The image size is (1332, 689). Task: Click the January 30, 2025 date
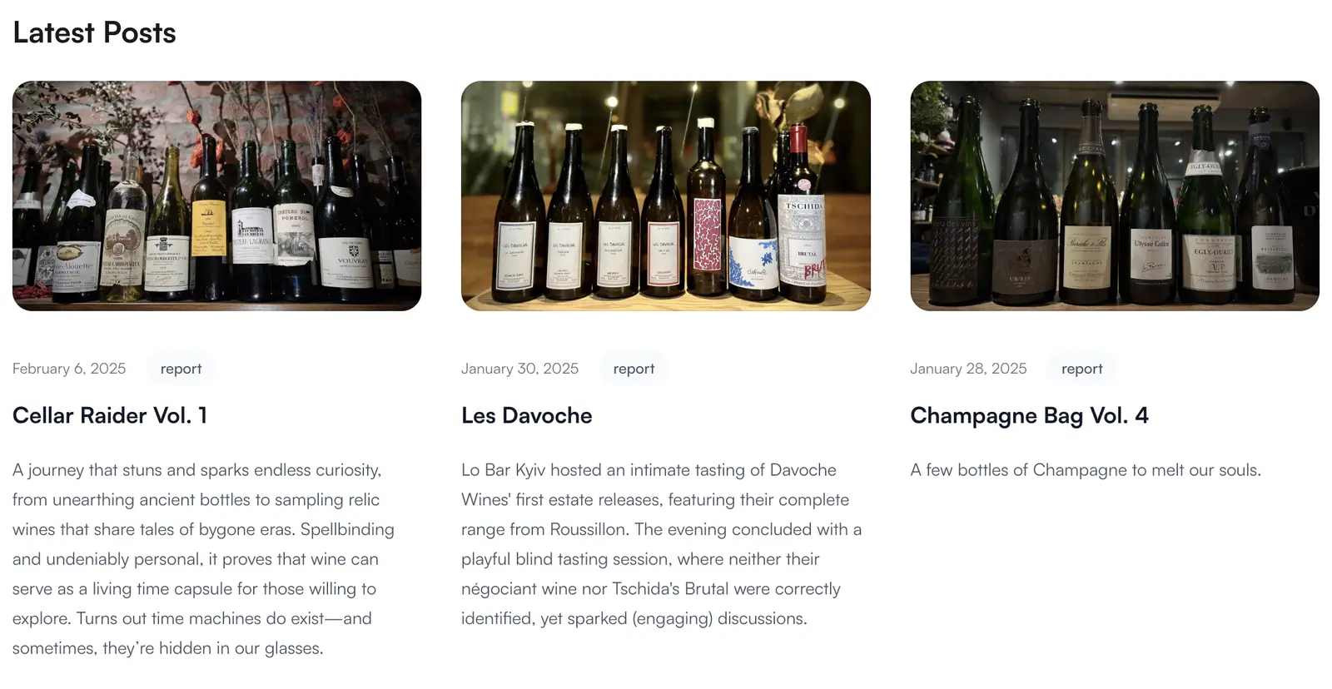(519, 369)
